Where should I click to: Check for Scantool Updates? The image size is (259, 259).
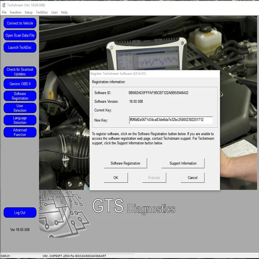click(x=20, y=72)
